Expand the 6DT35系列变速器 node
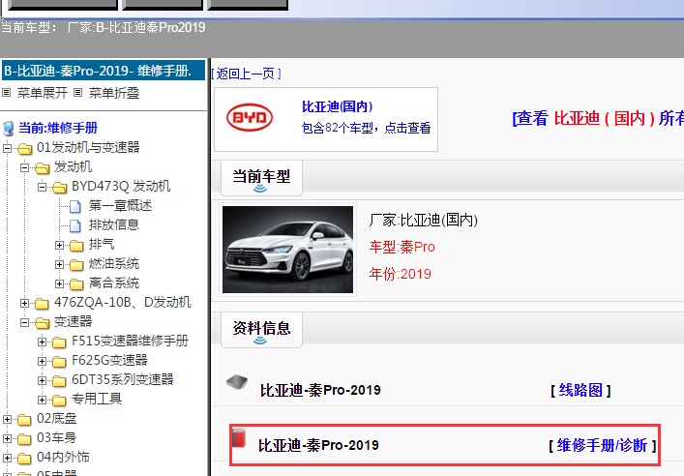The height and width of the screenshot is (476, 684). point(43,380)
